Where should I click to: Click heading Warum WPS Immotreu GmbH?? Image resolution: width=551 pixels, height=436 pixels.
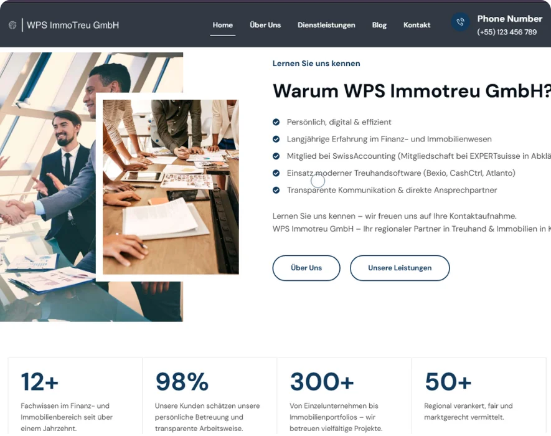tap(412, 91)
